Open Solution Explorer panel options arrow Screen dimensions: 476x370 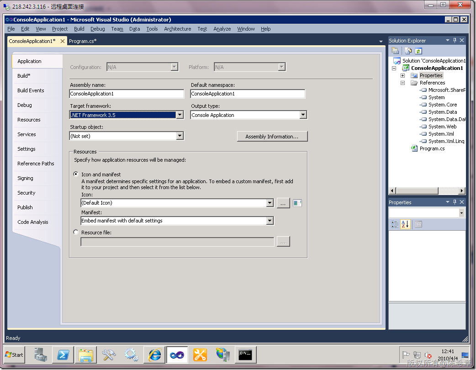[x=447, y=40]
